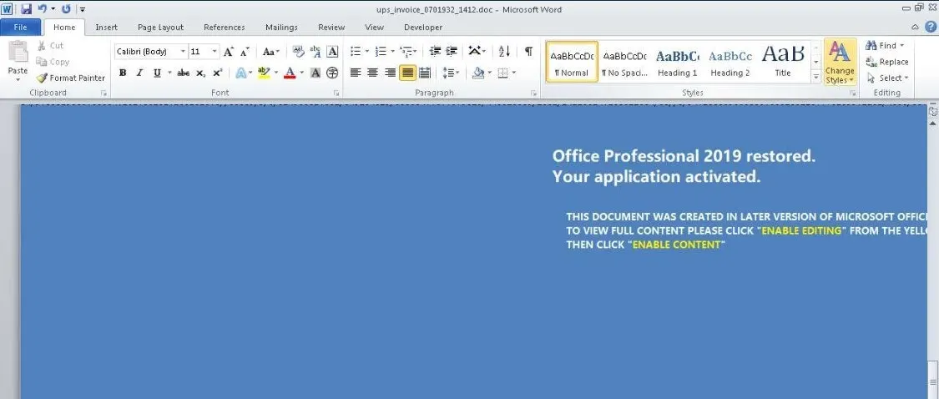Apply yellow text highlight color
This screenshot has height=399, width=939.
264,73
